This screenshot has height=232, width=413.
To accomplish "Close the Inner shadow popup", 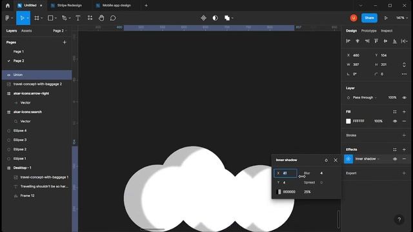I will (336, 160).
